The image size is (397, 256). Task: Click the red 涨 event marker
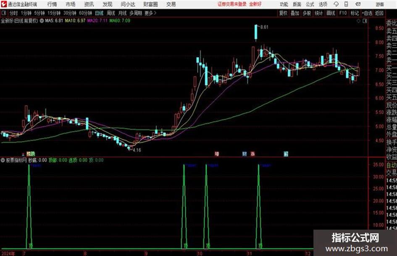pyautogui.click(x=253, y=153)
